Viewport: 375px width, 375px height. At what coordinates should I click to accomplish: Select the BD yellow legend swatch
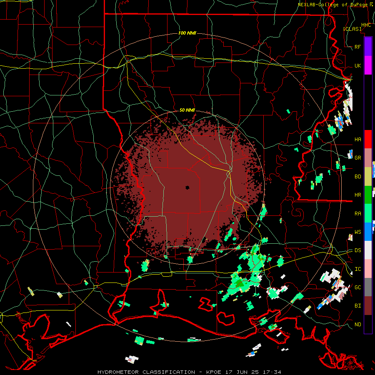(368, 176)
